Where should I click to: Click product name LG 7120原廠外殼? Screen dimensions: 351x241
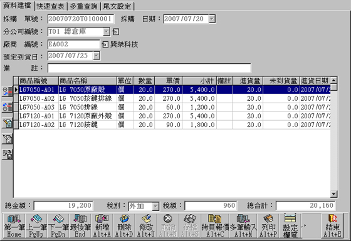click(85, 116)
